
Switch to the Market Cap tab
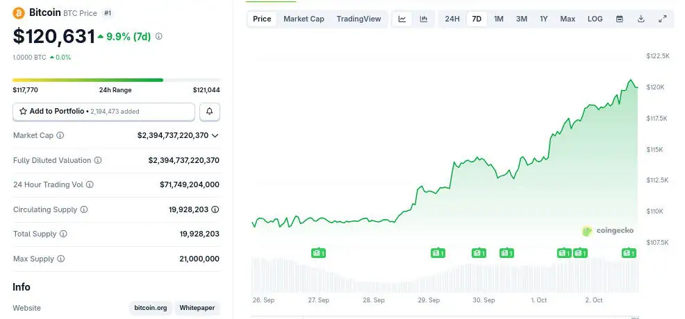point(304,19)
